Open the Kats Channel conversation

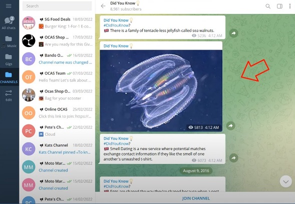point(57,149)
